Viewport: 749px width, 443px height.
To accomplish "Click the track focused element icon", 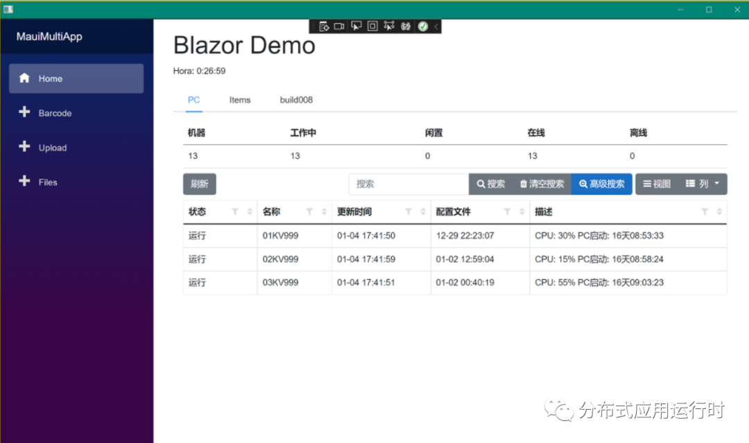I will pyautogui.click(x=389, y=26).
